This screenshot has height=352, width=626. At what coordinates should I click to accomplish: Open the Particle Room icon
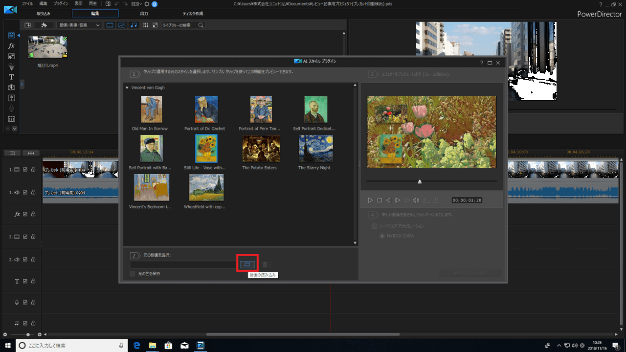(x=11, y=66)
